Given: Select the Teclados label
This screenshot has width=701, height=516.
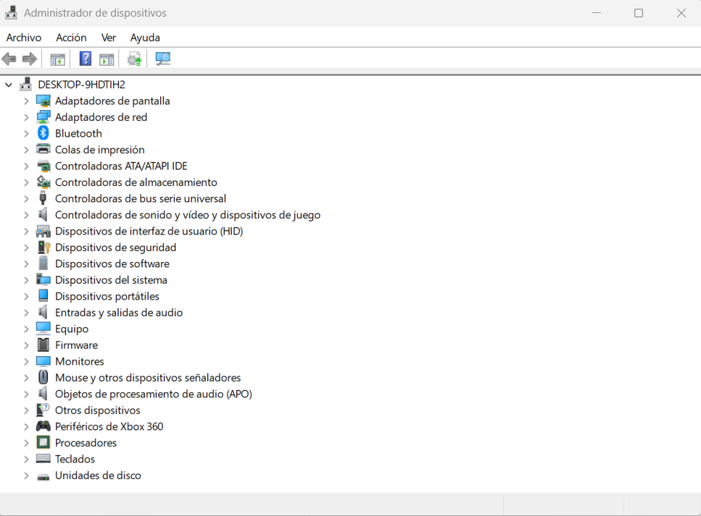Looking at the screenshot, I should point(75,459).
